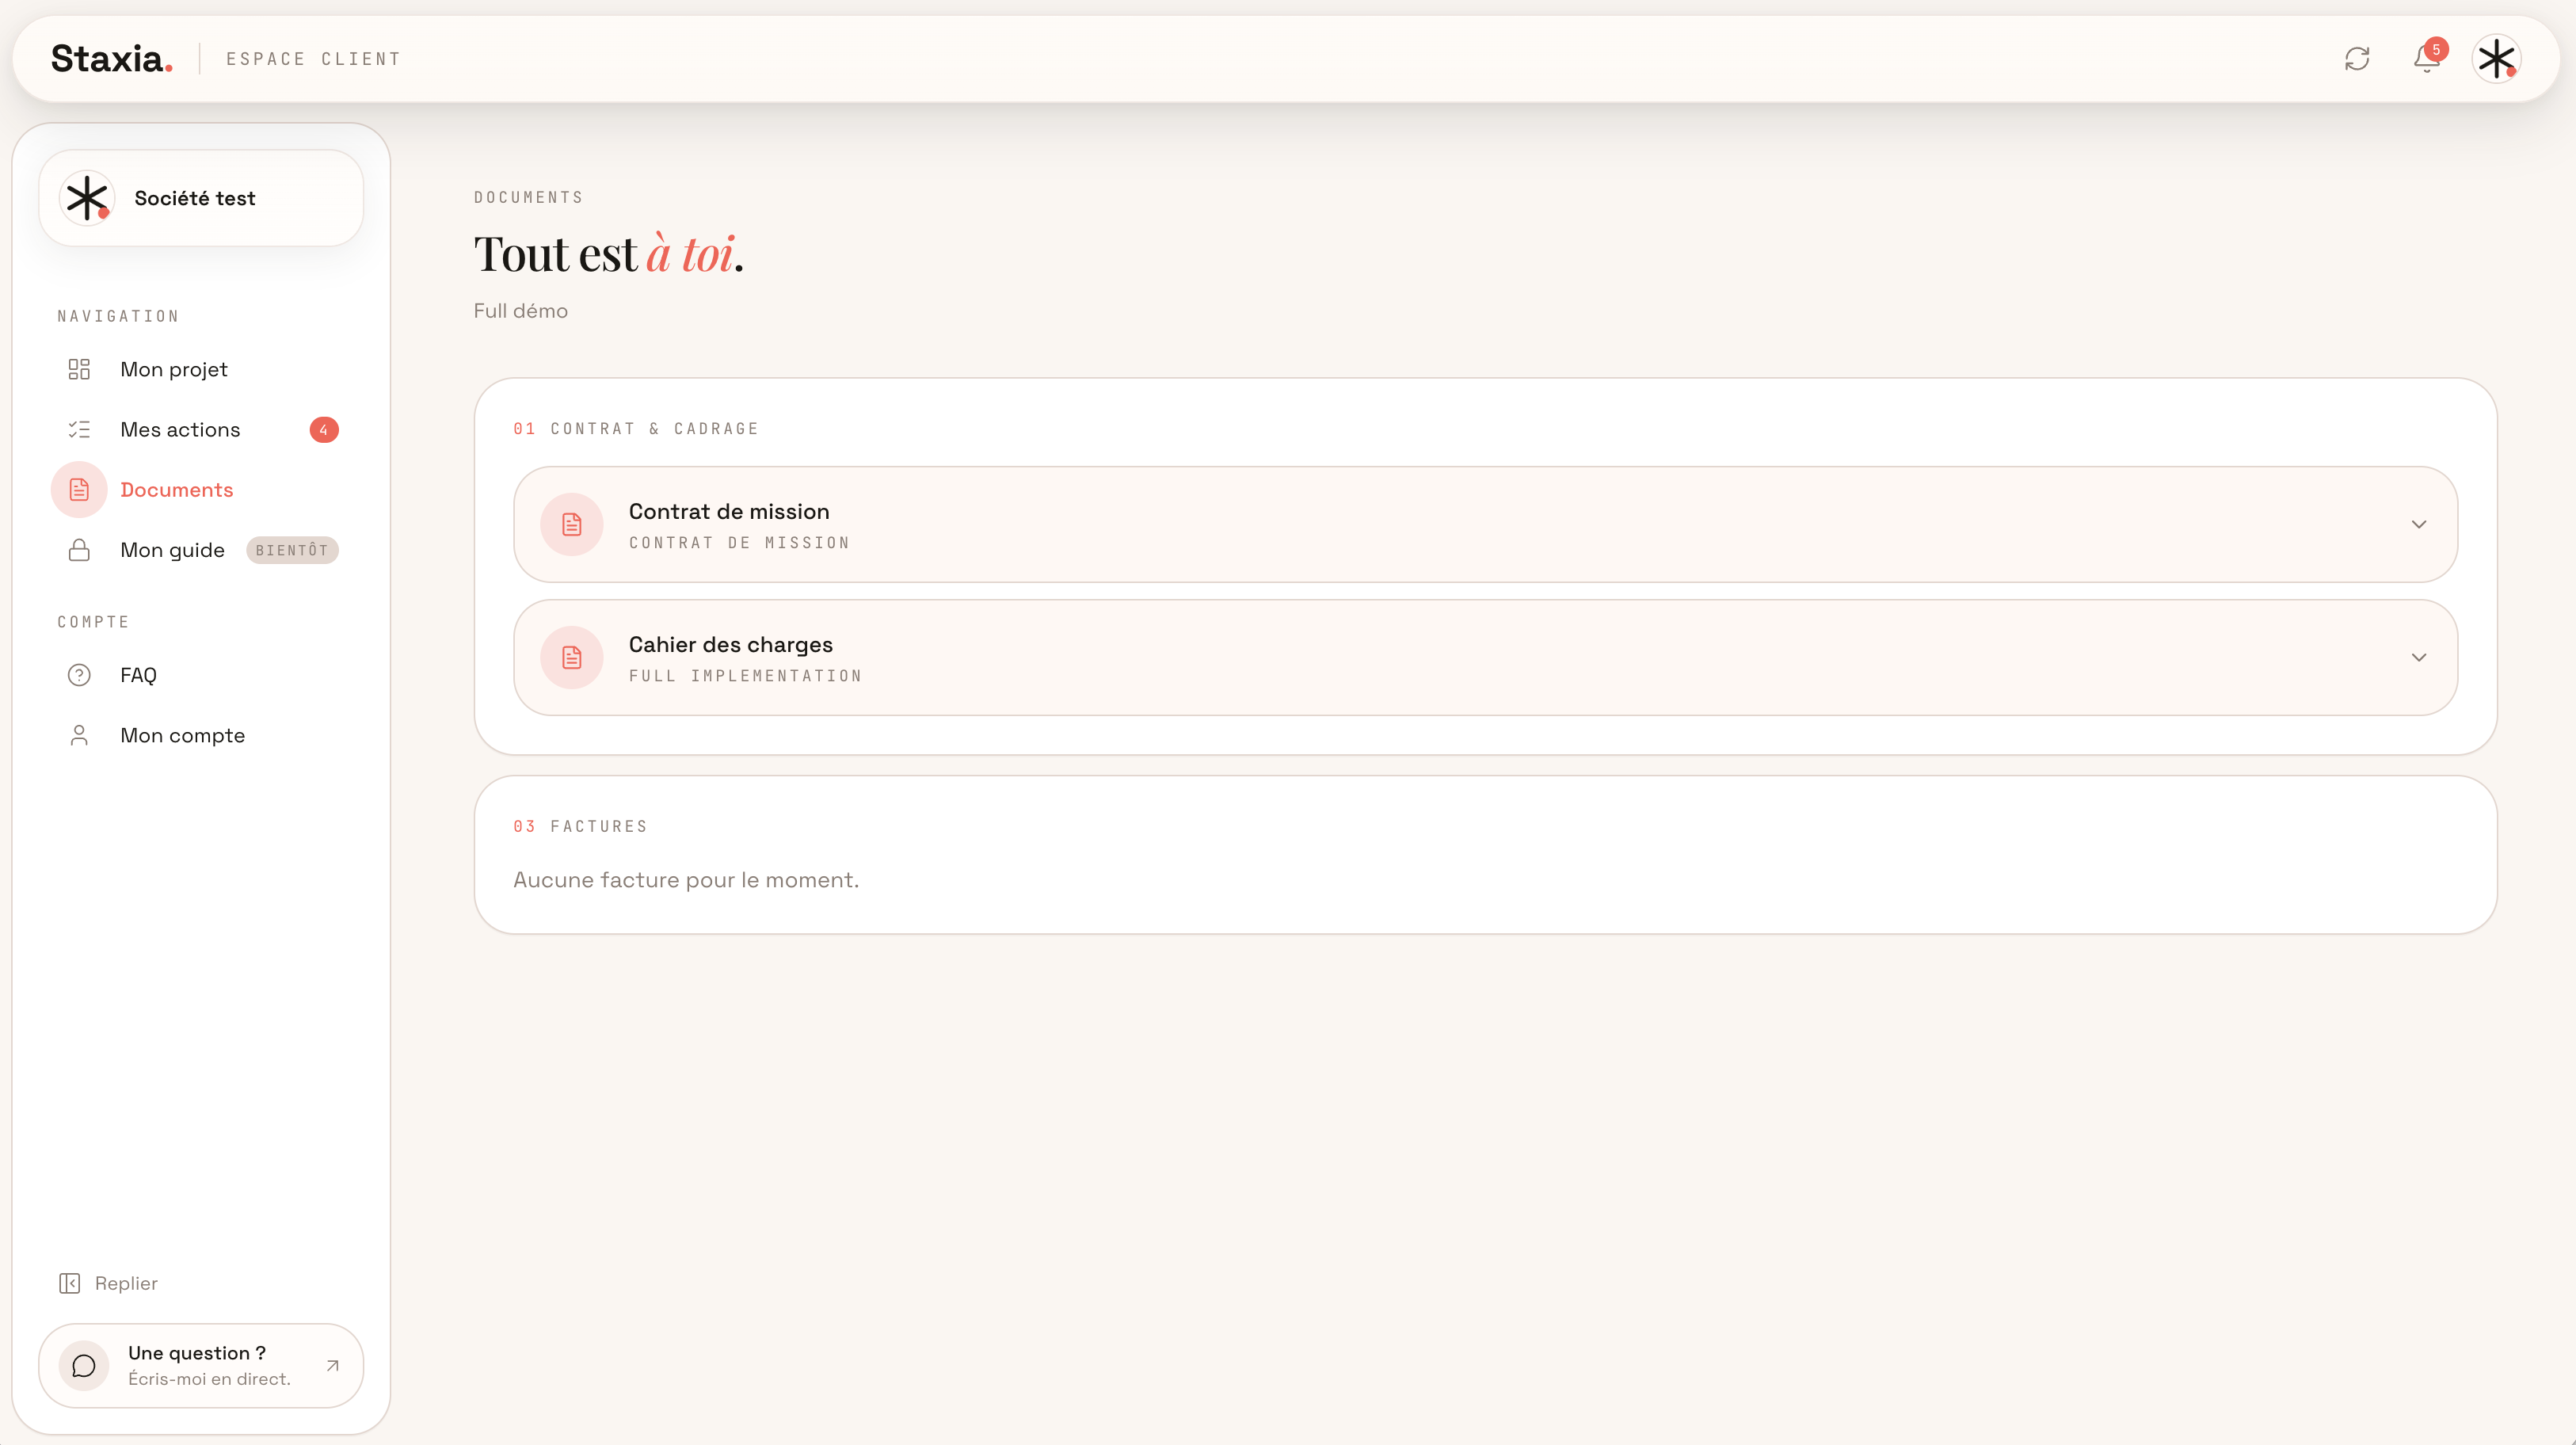
Task: Collapse sidebar with Replier
Action: (x=108, y=1283)
